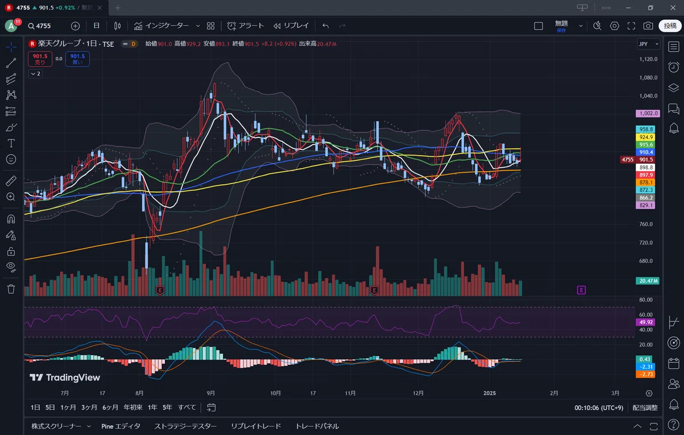Enter fullscreen mode

(631, 26)
